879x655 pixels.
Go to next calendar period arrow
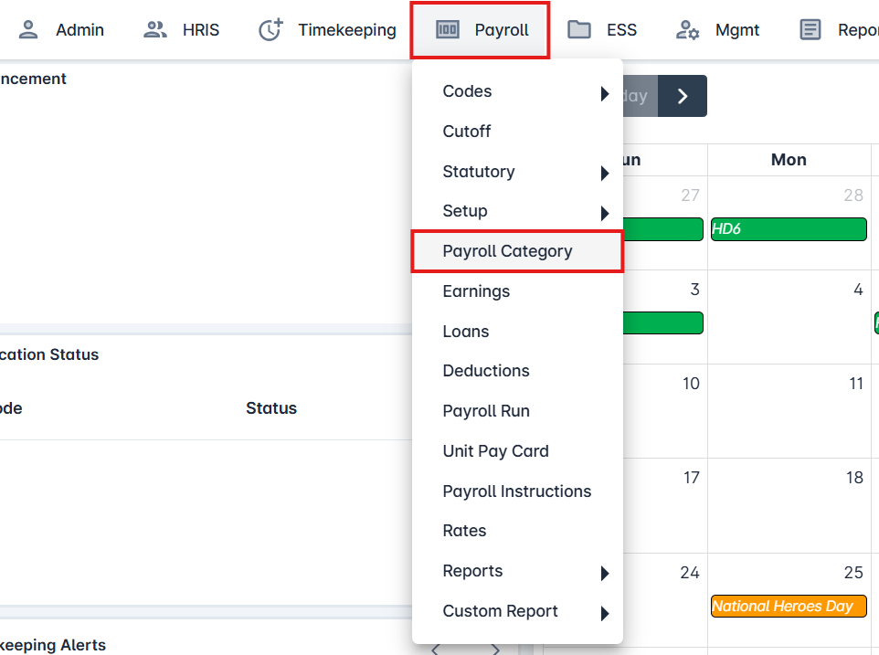point(683,96)
